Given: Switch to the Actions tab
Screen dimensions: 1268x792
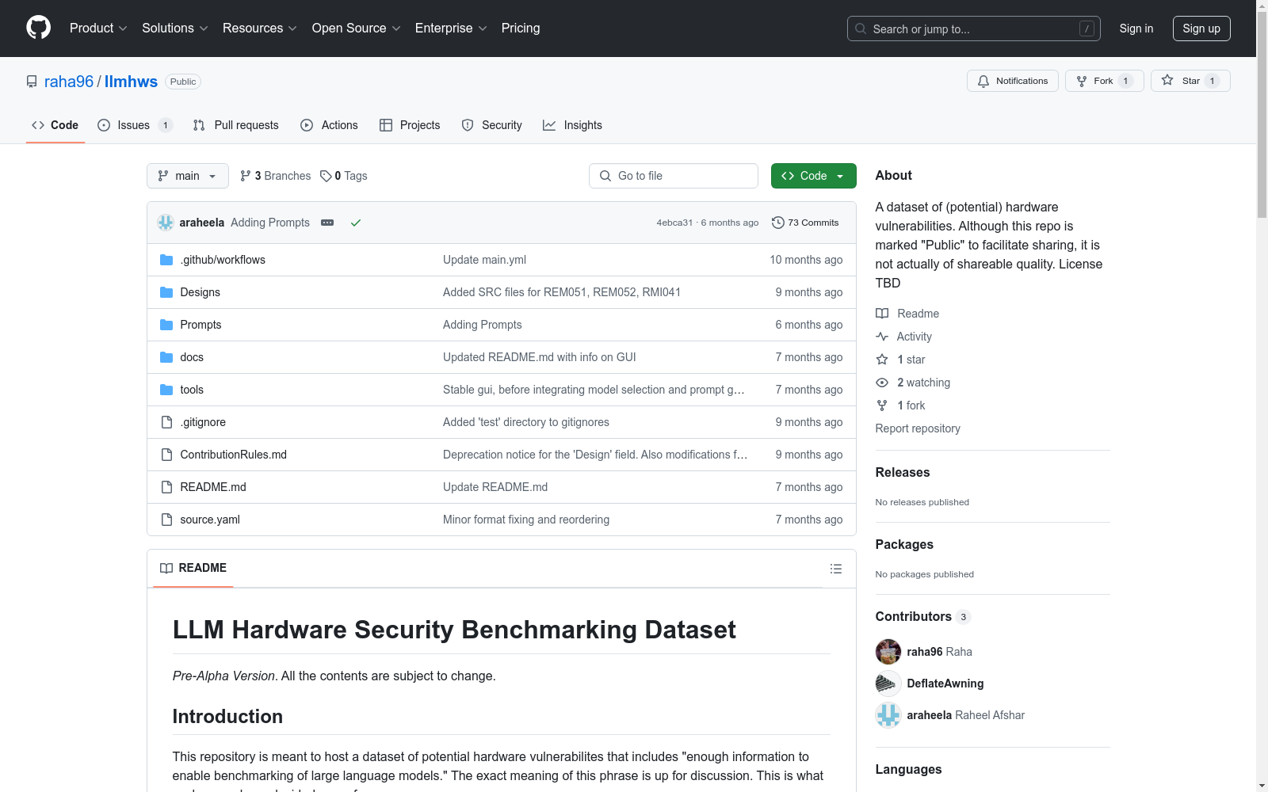Looking at the screenshot, I should (x=329, y=125).
